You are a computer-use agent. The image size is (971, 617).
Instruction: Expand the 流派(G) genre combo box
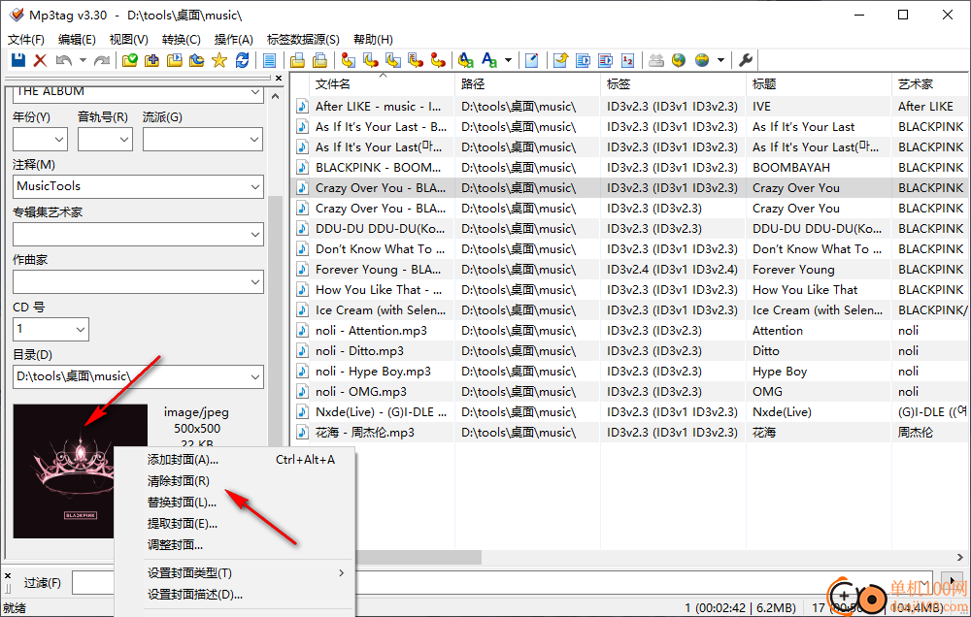coord(254,140)
